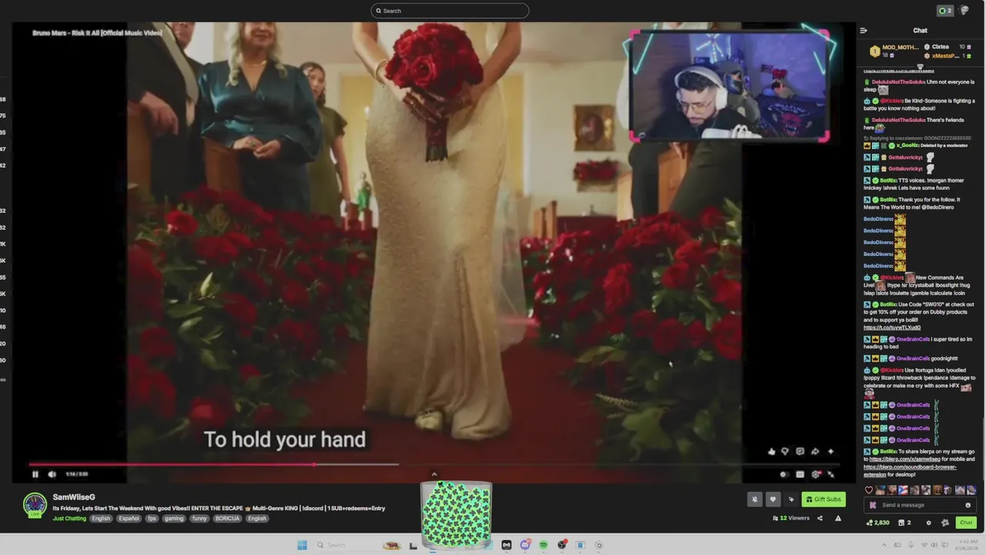The image size is (986, 555).
Task: Click the Gift Subs button
Action: (x=823, y=499)
